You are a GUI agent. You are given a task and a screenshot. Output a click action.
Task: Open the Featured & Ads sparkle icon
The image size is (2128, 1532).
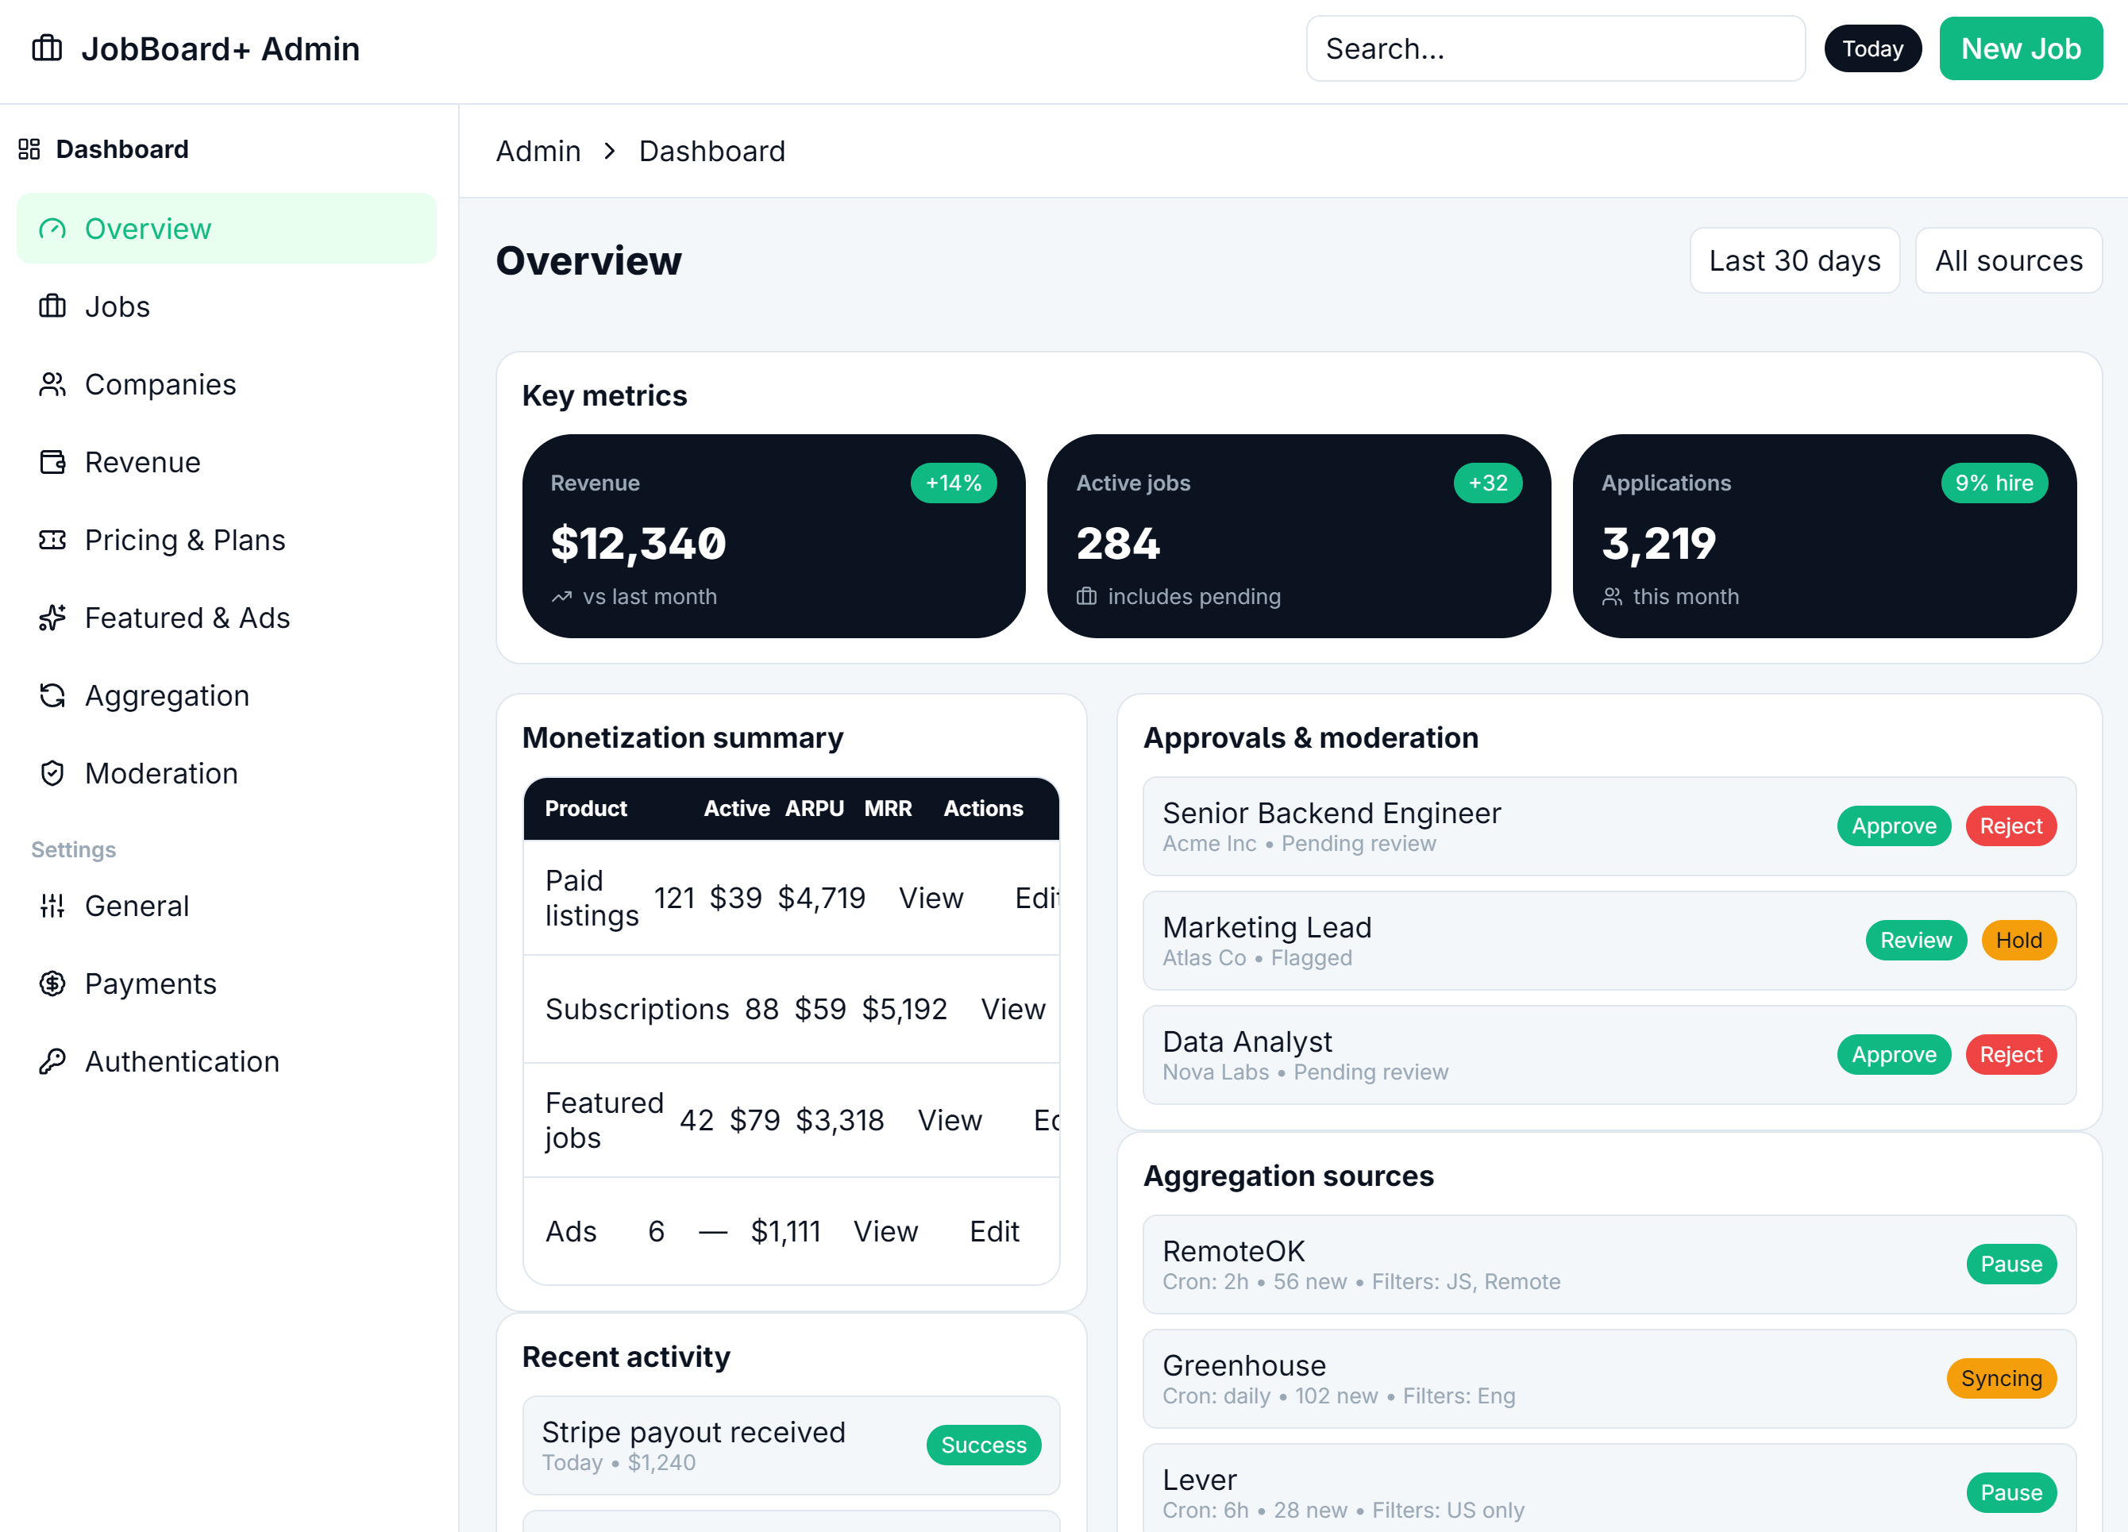point(52,618)
